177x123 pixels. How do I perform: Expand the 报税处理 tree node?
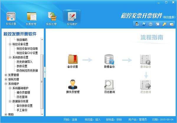tap(6, 79)
